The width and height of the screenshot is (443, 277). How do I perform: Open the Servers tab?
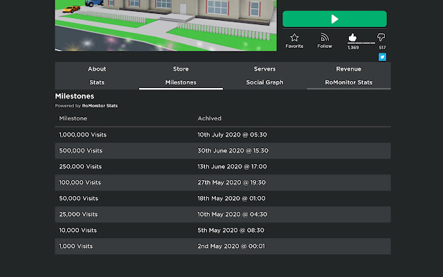(264, 69)
